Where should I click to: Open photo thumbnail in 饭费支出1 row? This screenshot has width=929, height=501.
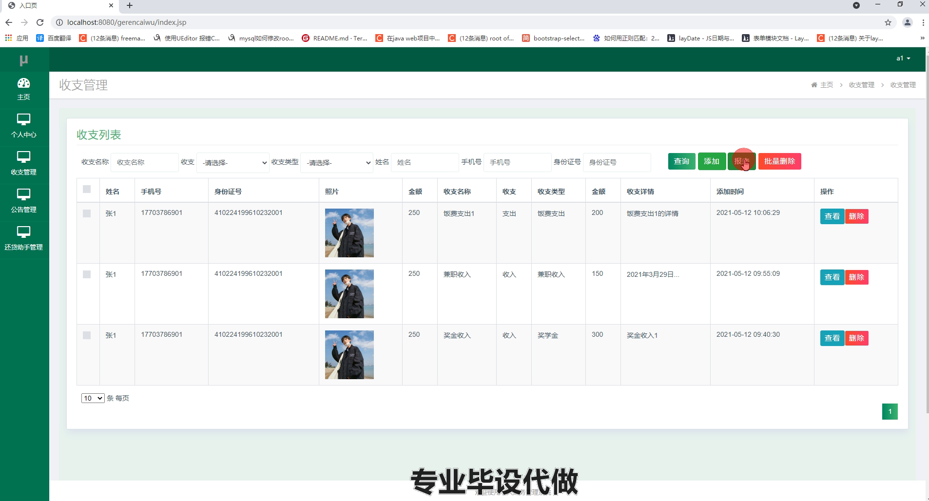pyautogui.click(x=349, y=233)
